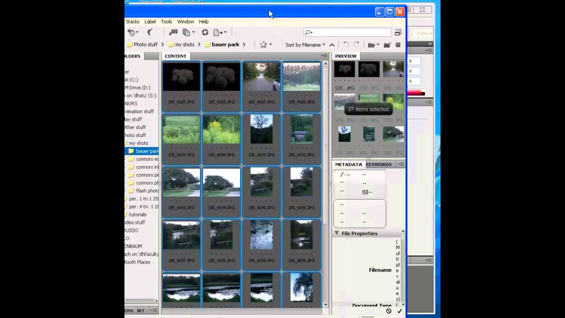Open the Window menu
Screen dimensions: 565x318
point(185,22)
